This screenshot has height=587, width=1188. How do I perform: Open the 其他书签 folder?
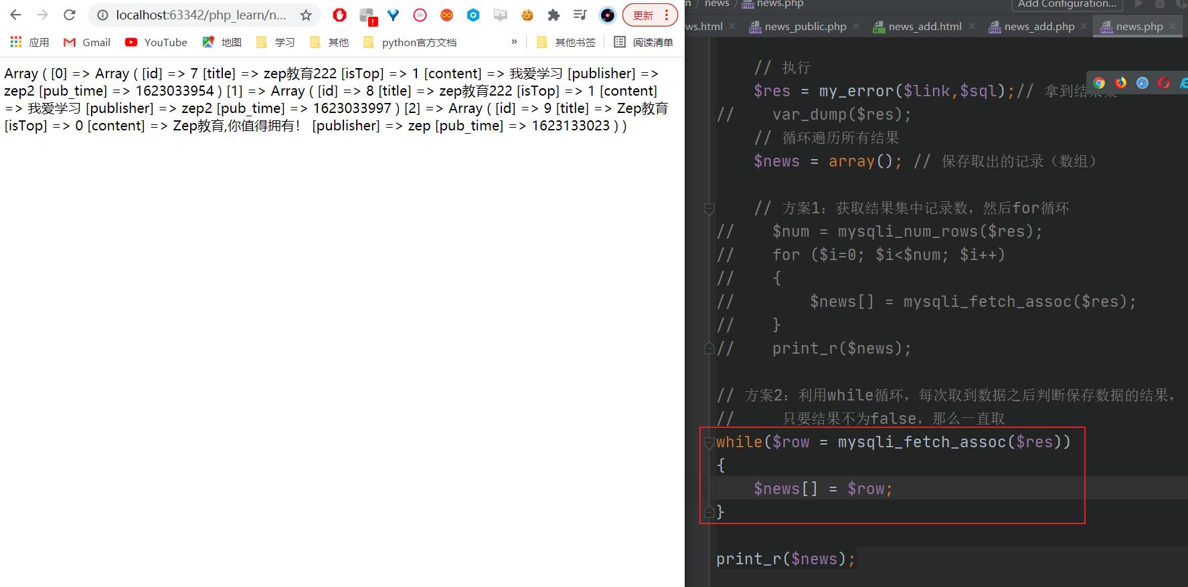[x=566, y=42]
